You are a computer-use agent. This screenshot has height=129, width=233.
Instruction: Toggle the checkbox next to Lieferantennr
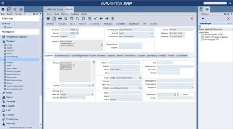[x=181, y=94]
